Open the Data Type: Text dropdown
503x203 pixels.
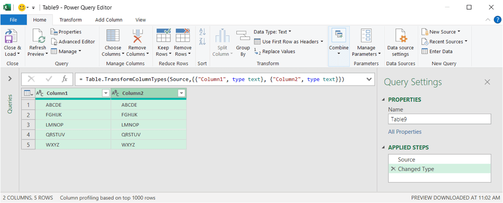273,32
